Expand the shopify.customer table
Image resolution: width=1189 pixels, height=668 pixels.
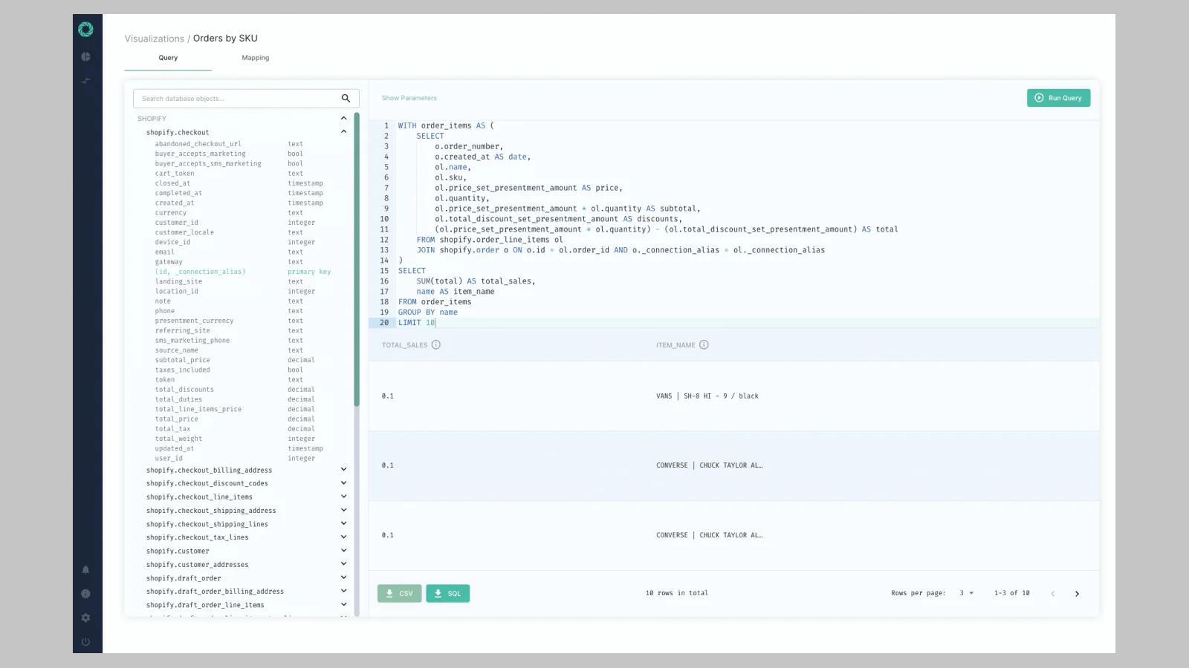[343, 551]
